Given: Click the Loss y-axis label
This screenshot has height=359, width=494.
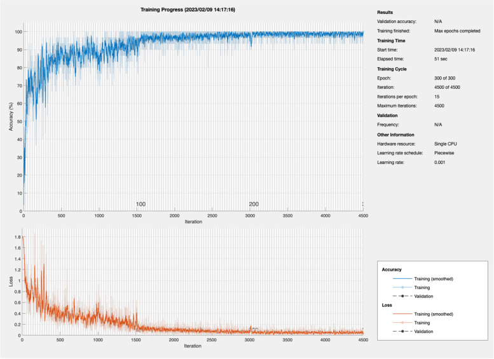Looking at the screenshot, I should [x=11, y=280].
